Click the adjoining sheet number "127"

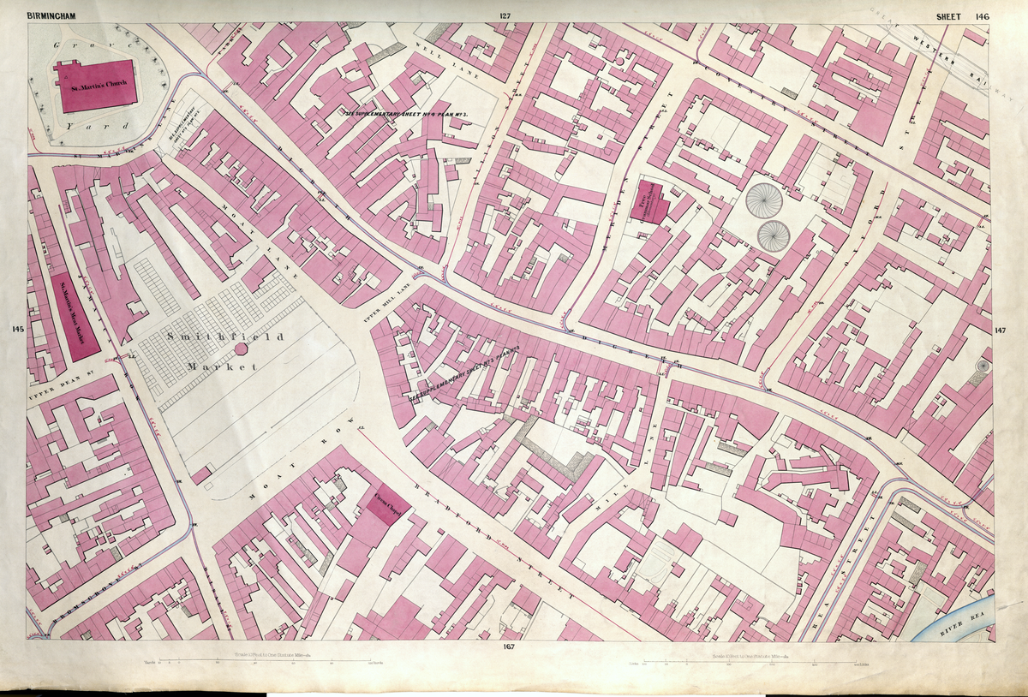(x=504, y=16)
